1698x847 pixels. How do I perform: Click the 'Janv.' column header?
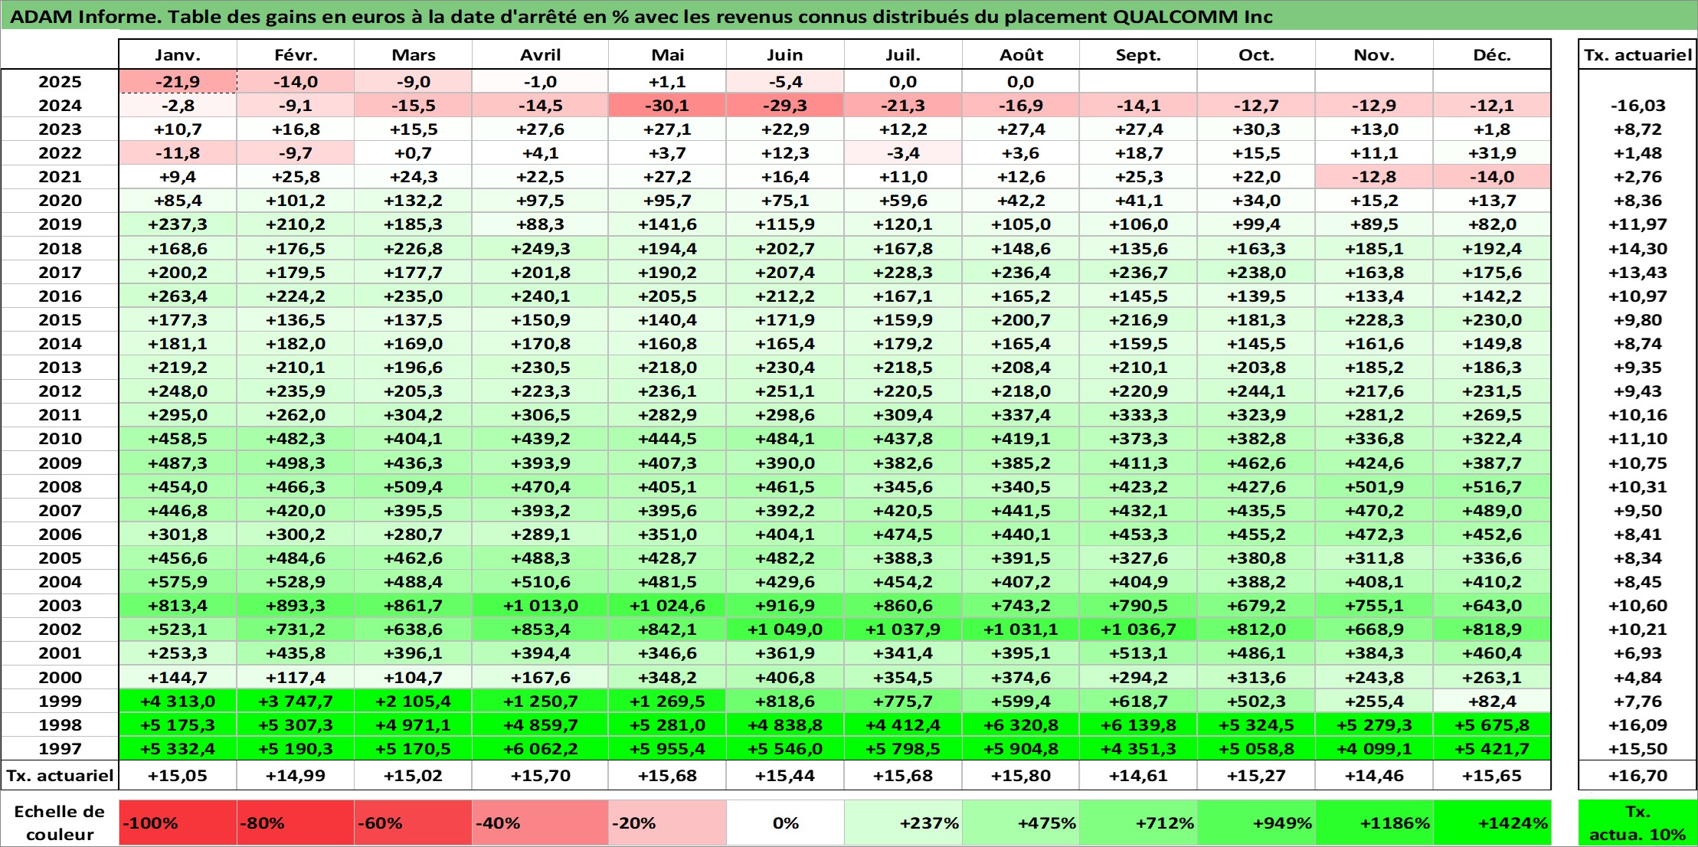[178, 54]
